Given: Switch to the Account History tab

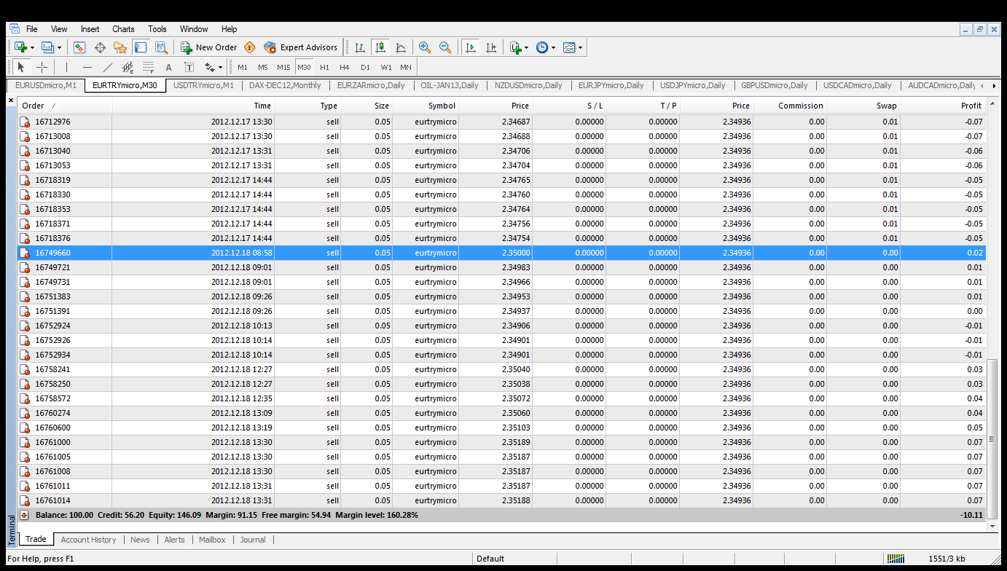Looking at the screenshot, I should click(x=88, y=540).
